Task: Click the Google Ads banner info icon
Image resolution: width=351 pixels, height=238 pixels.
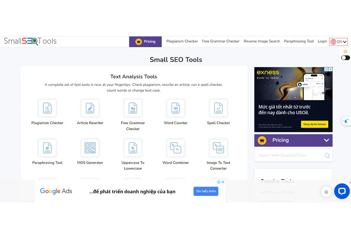Action: [219, 182]
